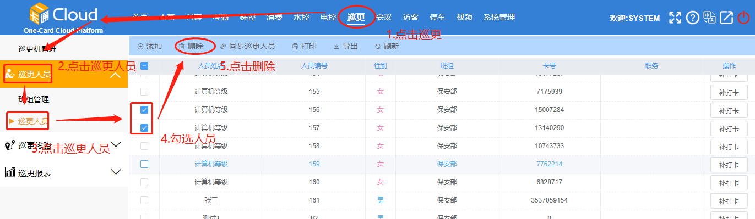This screenshot has height=219, width=755.
Task: Expand the 巡更线路 sidebar section
Action: 116,145
